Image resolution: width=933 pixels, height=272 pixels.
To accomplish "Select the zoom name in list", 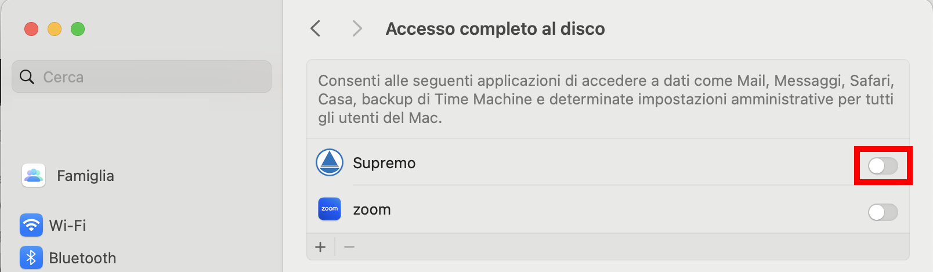I will click(372, 210).
